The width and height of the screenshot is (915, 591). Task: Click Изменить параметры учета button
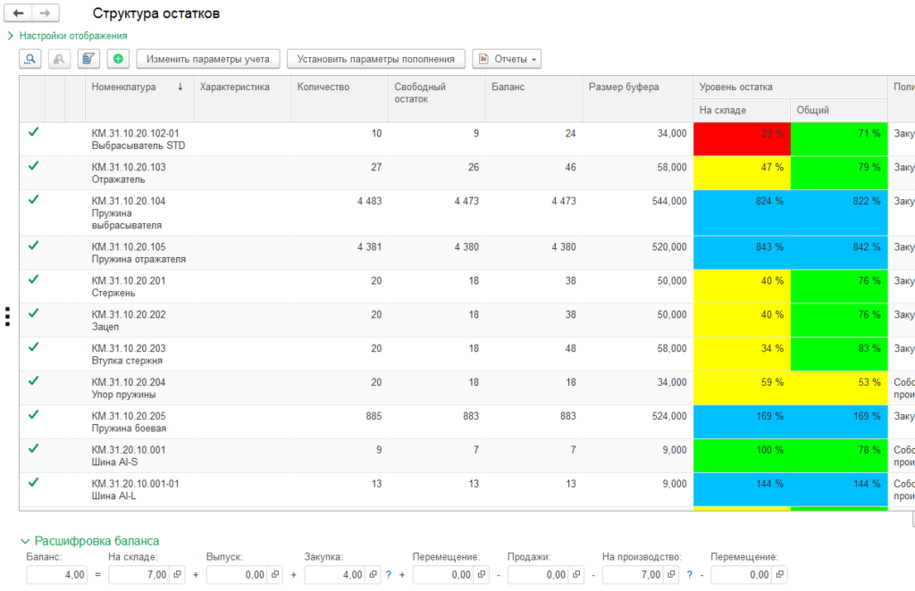pos(208,59)
